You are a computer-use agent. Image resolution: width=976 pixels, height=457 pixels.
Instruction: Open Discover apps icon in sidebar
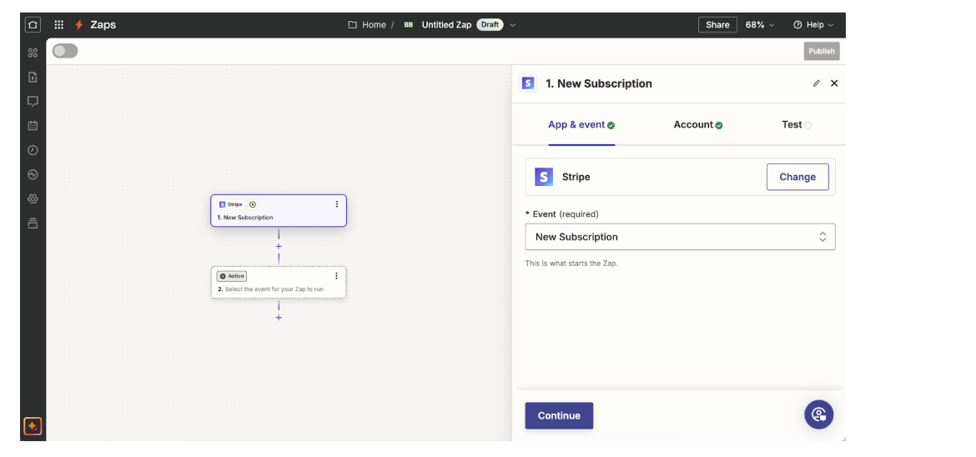click(33, 53)
